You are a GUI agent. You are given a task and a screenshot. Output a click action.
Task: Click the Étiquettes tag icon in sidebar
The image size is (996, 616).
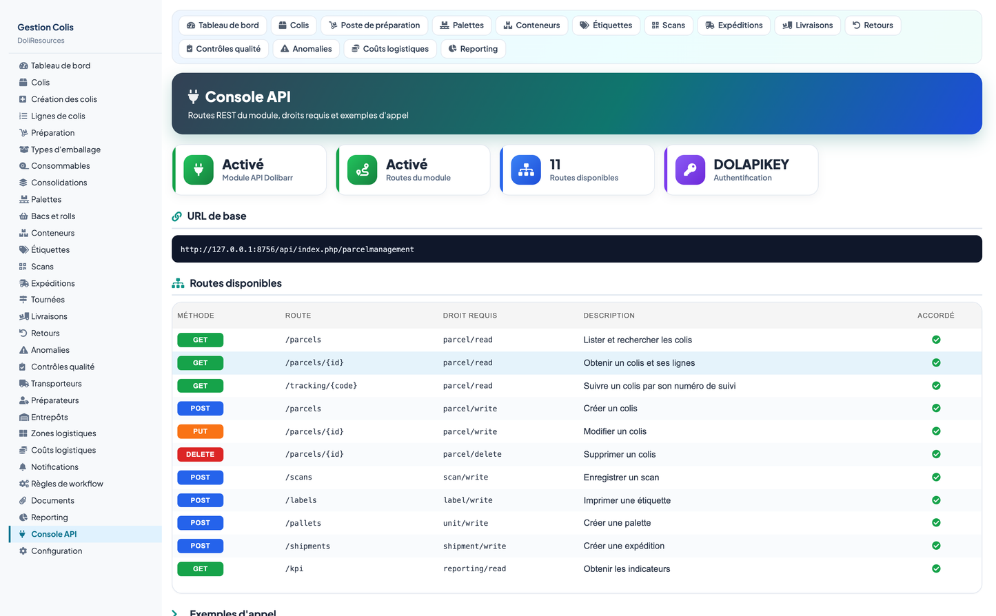click(x=23, y=249)
